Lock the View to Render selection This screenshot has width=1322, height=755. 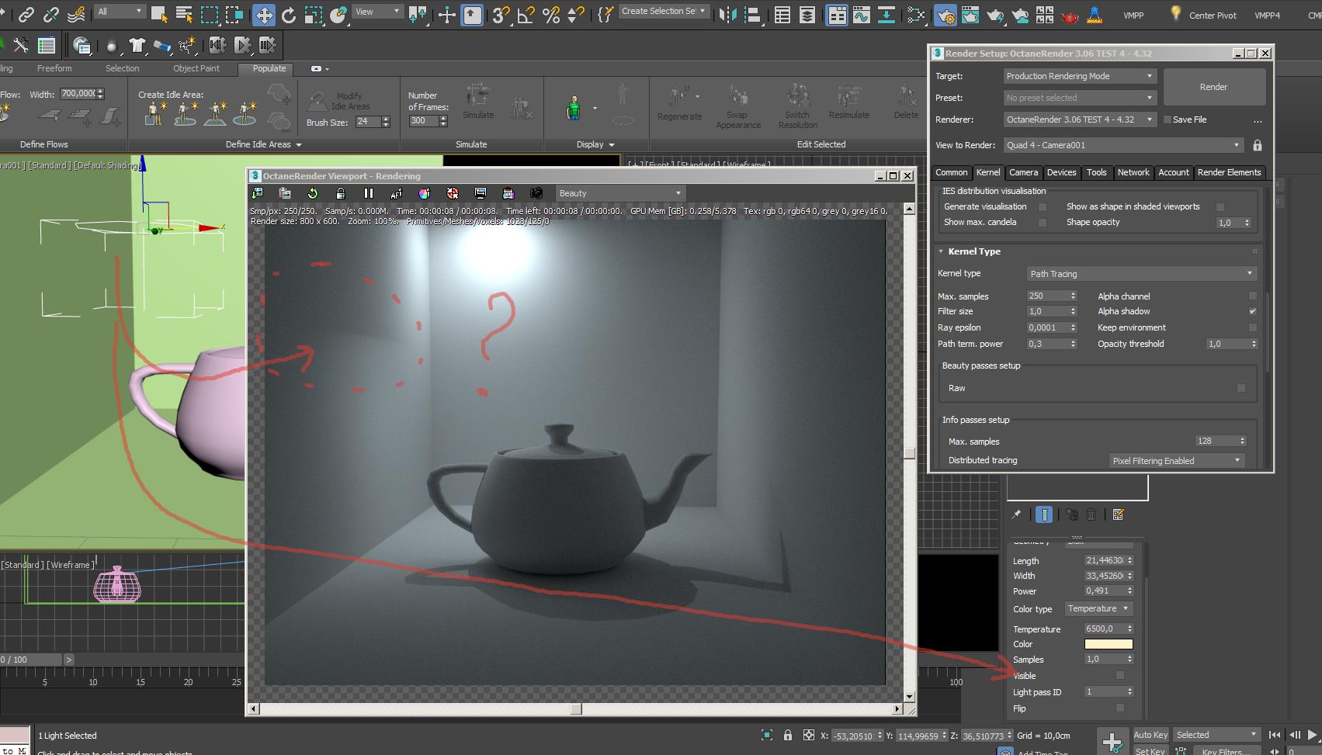(x=1258, y=145)
